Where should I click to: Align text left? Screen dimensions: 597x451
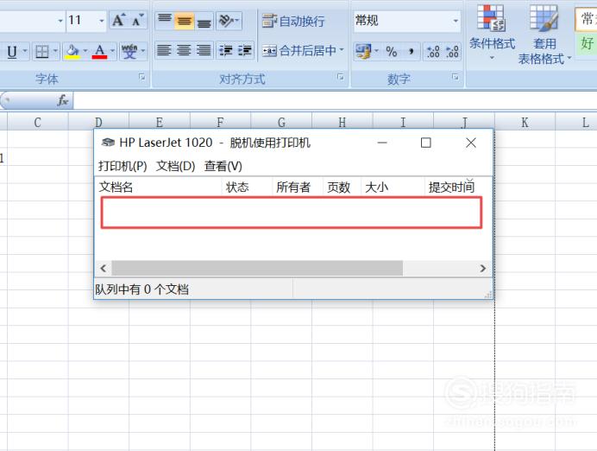tap(164, 51)
